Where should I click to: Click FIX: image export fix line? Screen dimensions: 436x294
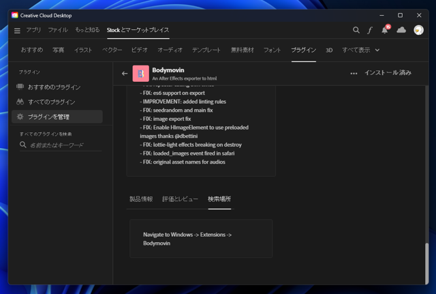[166, 119]
